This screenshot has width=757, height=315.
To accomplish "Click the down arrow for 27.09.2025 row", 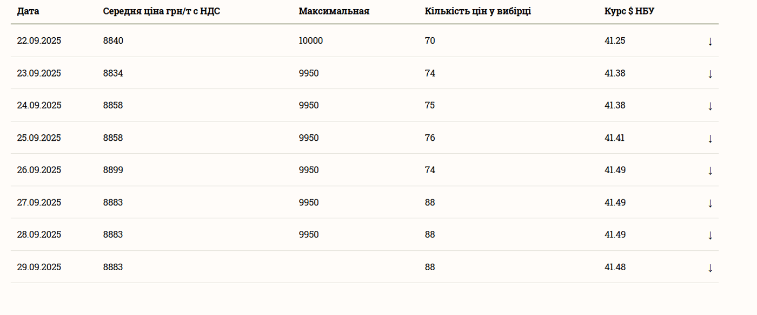I will 710,203.
